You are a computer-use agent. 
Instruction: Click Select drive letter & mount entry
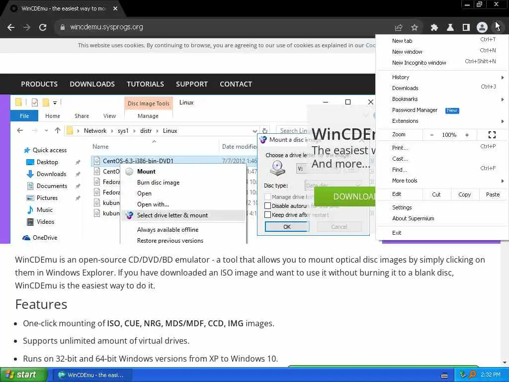[183, 215]
